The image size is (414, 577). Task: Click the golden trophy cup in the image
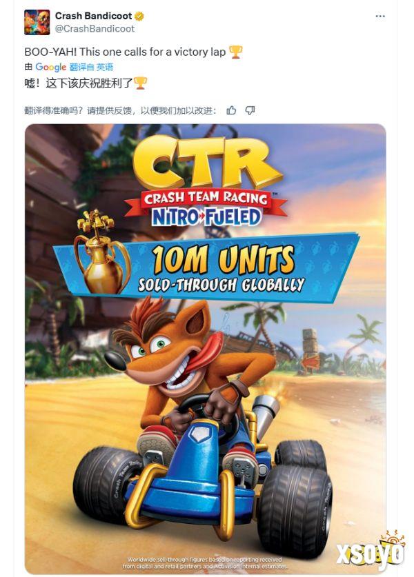pos(101,252)
